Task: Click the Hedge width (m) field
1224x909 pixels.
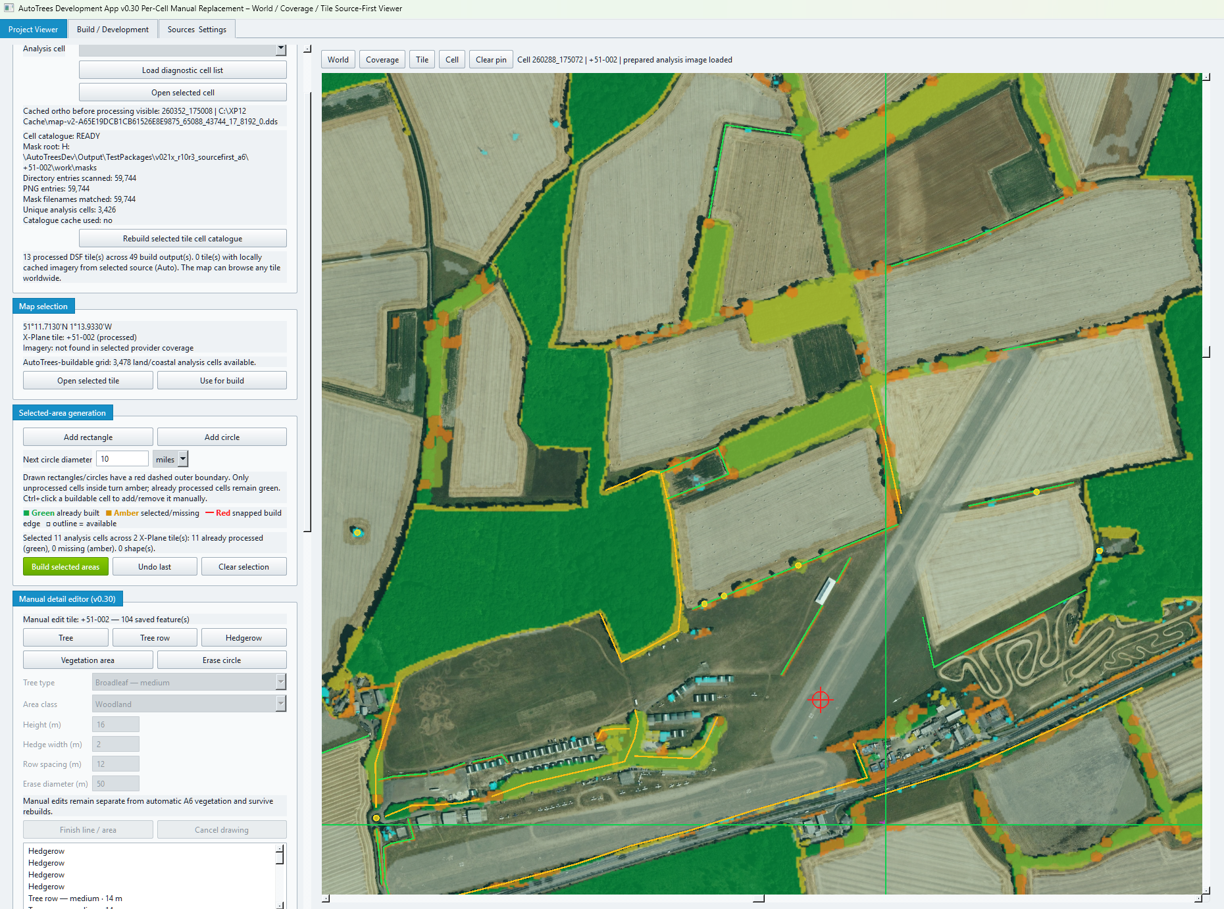Action: 116,745
